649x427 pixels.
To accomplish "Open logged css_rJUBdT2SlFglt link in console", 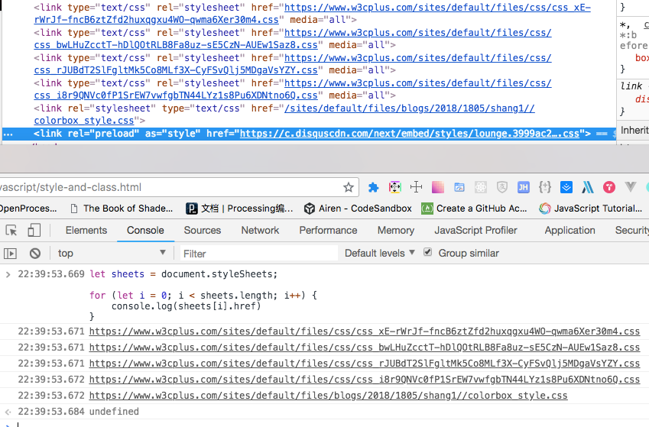I will (x=365, y=364).
